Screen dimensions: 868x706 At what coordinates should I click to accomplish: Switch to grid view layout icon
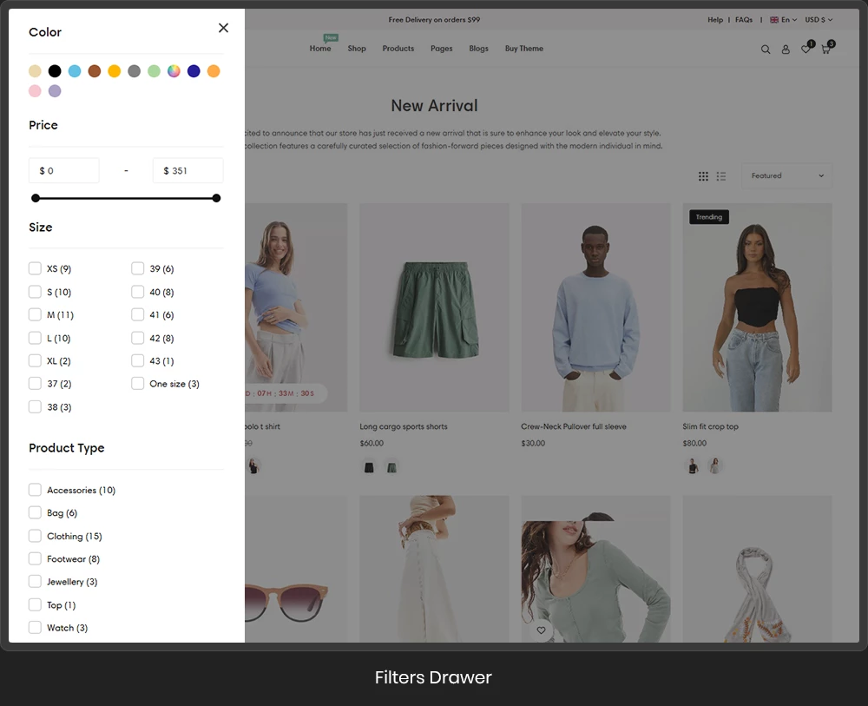coord(703,176)
